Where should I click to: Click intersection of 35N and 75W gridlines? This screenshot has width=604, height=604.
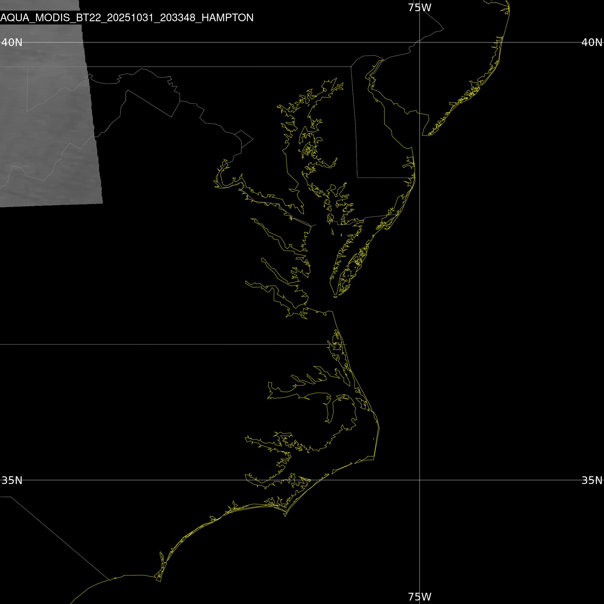coord(420,480)
